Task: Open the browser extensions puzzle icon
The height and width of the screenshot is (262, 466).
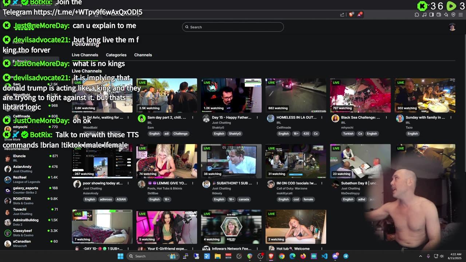Action: (x=417, y=15)
